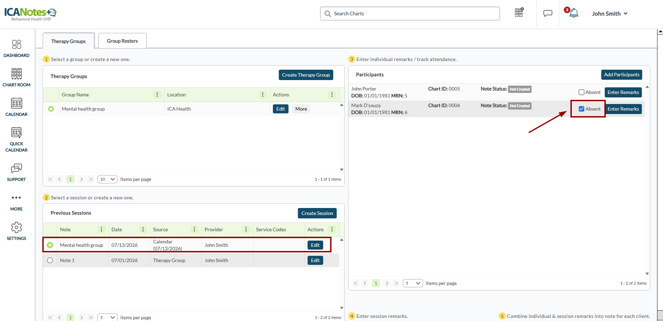
Task: Select the Note 1 session radio button
Action: tap(50, 260)
